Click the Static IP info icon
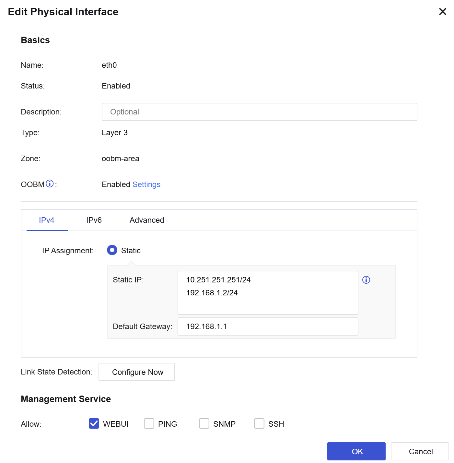454x463 pixels. 366,280
